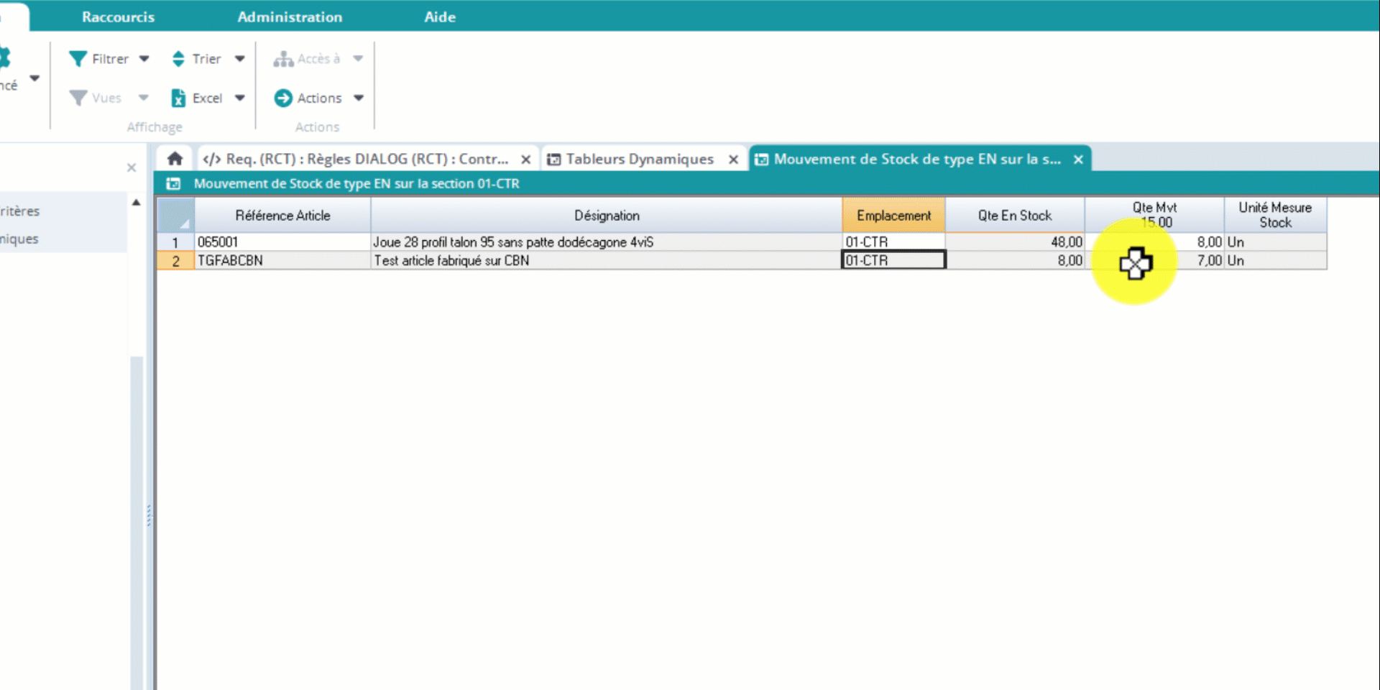Click the Filtrer funnel icon

coord(78,59)
